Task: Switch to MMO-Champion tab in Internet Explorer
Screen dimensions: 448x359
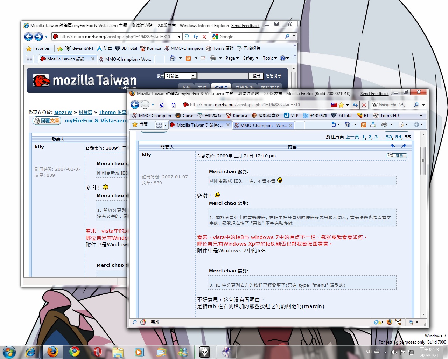Action: [x=125, y=59]
